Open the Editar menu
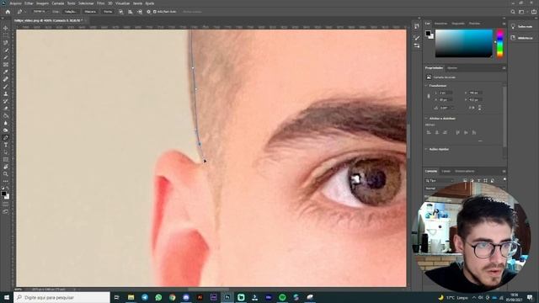539x303 pixels. coord(29,3)
